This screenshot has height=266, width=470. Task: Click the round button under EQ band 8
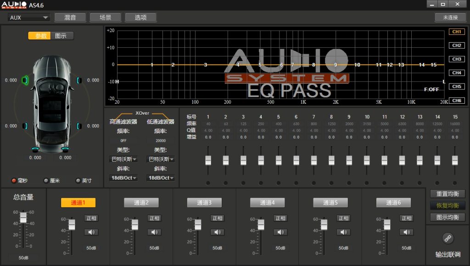[331, 183]
